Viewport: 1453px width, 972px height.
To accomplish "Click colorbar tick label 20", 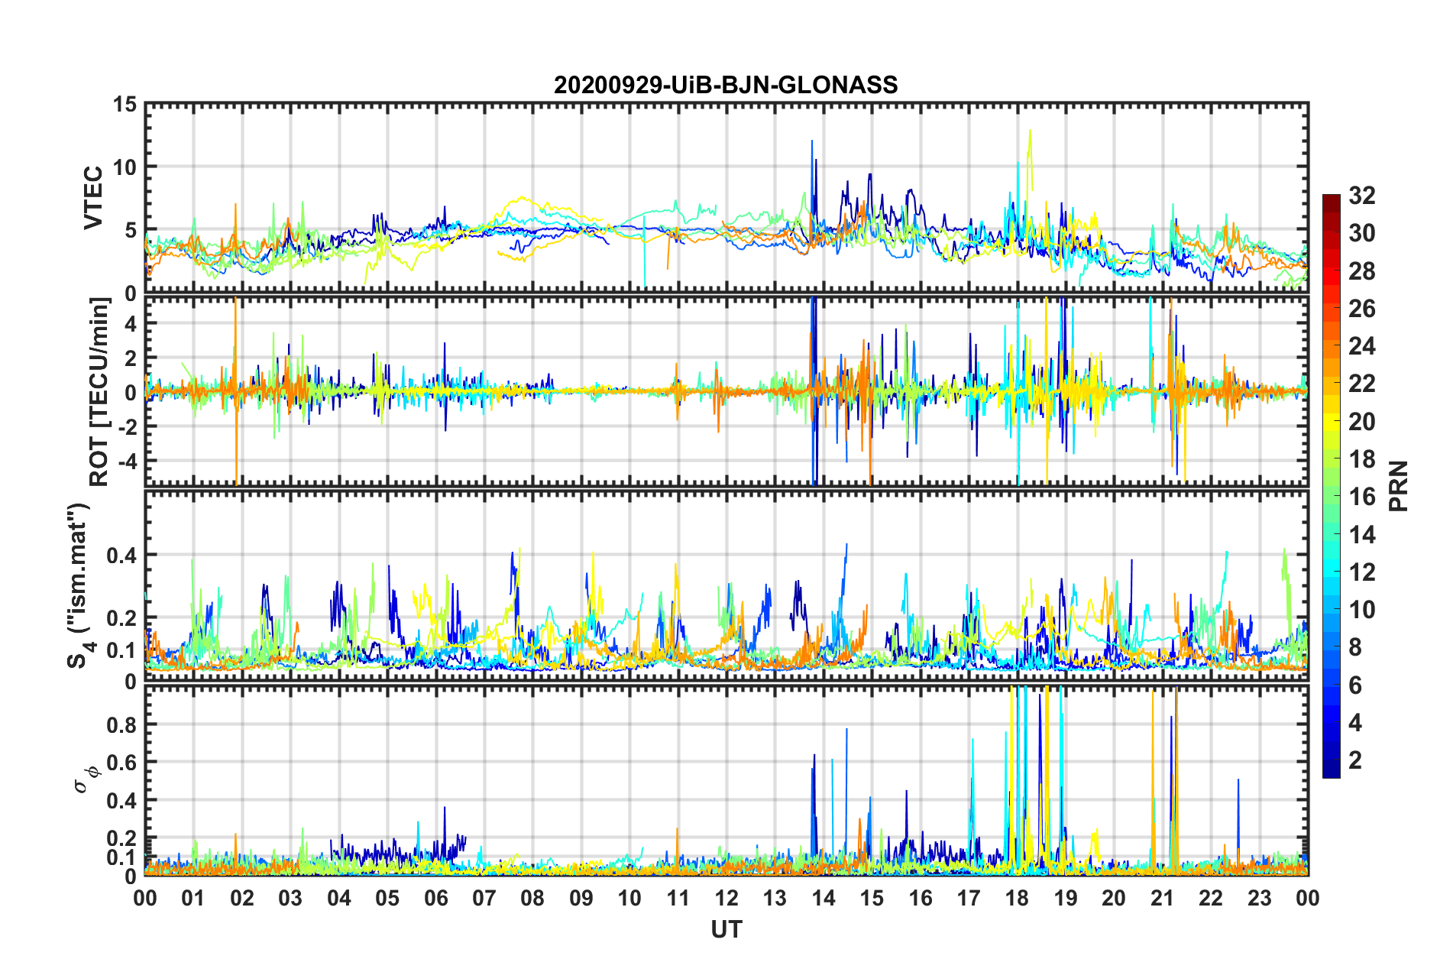I will (1361, 422).
